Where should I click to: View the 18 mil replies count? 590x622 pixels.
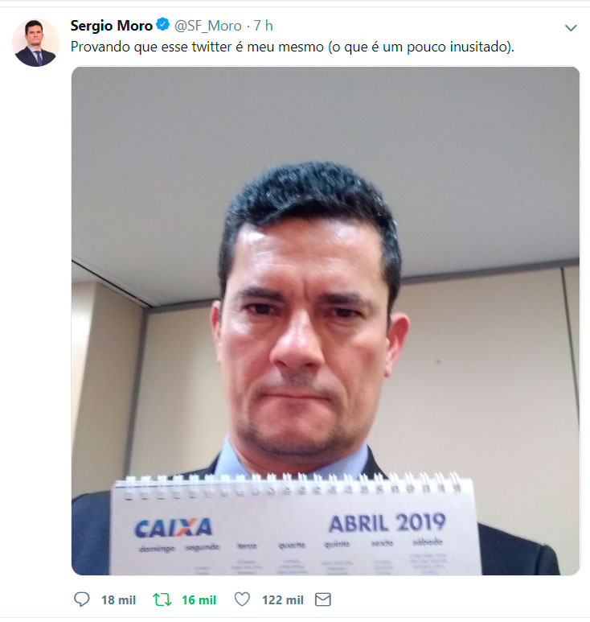tap(118, 599)
